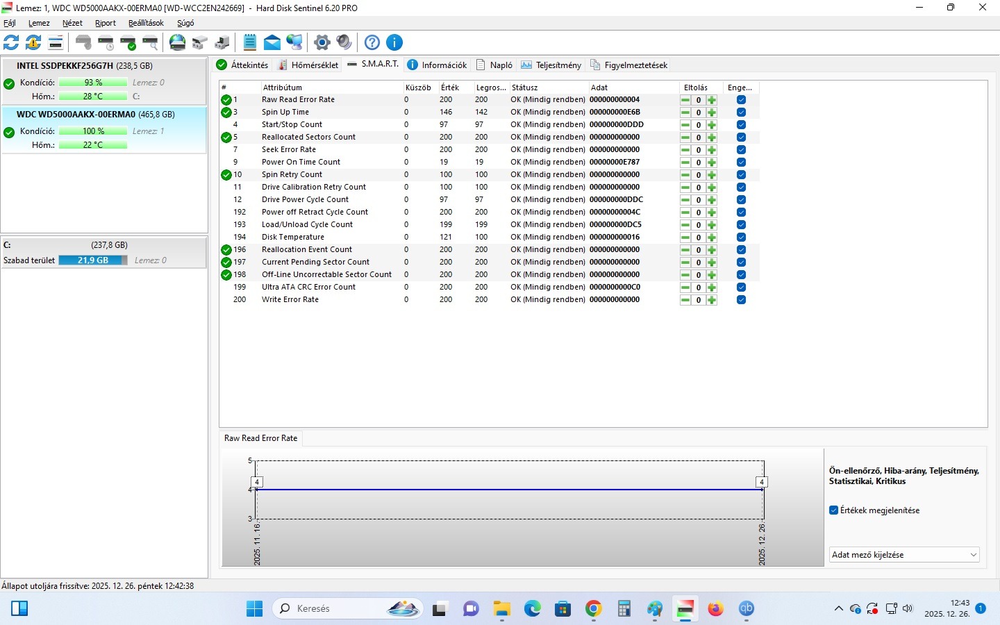Switch to the Figyelmeztetések tab
Image resolution: width=1000 pixels, height=625 pixels.
tap(628, 65)
